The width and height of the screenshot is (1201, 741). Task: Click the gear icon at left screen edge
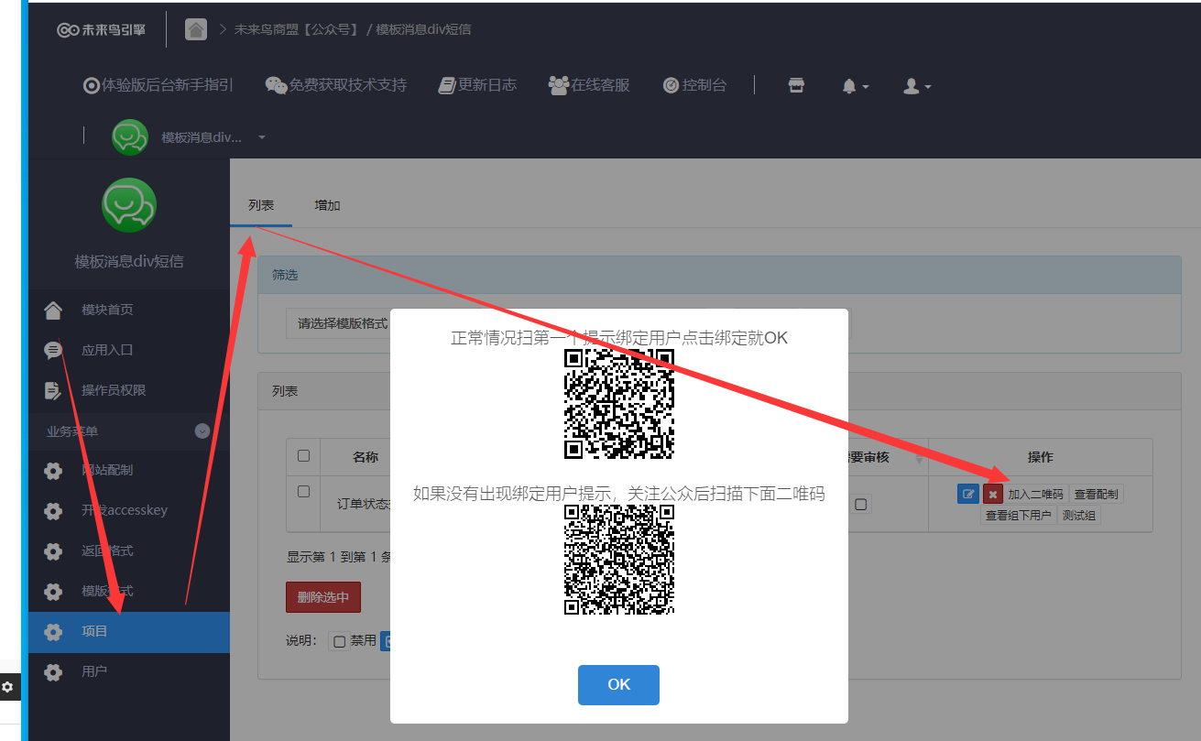point(8,686)
